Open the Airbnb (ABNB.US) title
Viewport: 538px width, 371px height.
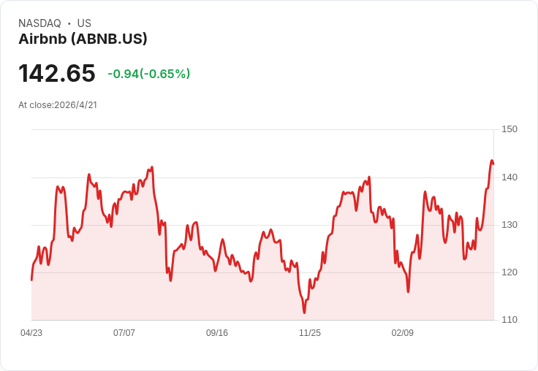83,39
